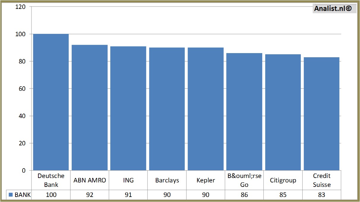Select the Citigroup bar

[283, 112]
